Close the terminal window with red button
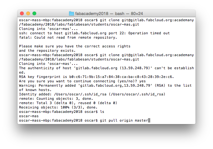213x149 pixels. coord(22,13)
